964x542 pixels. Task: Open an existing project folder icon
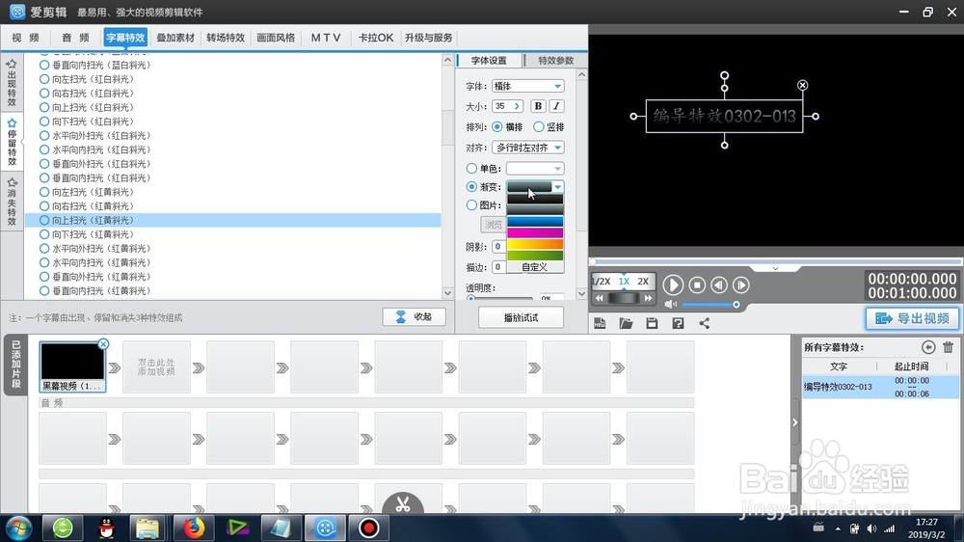tap(626, 323)
